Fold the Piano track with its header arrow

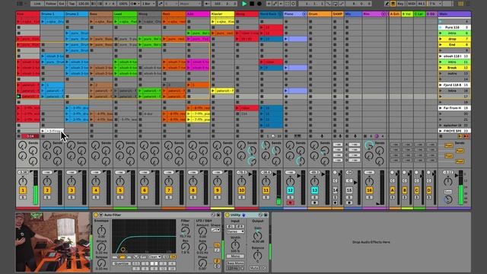[304, 14]
